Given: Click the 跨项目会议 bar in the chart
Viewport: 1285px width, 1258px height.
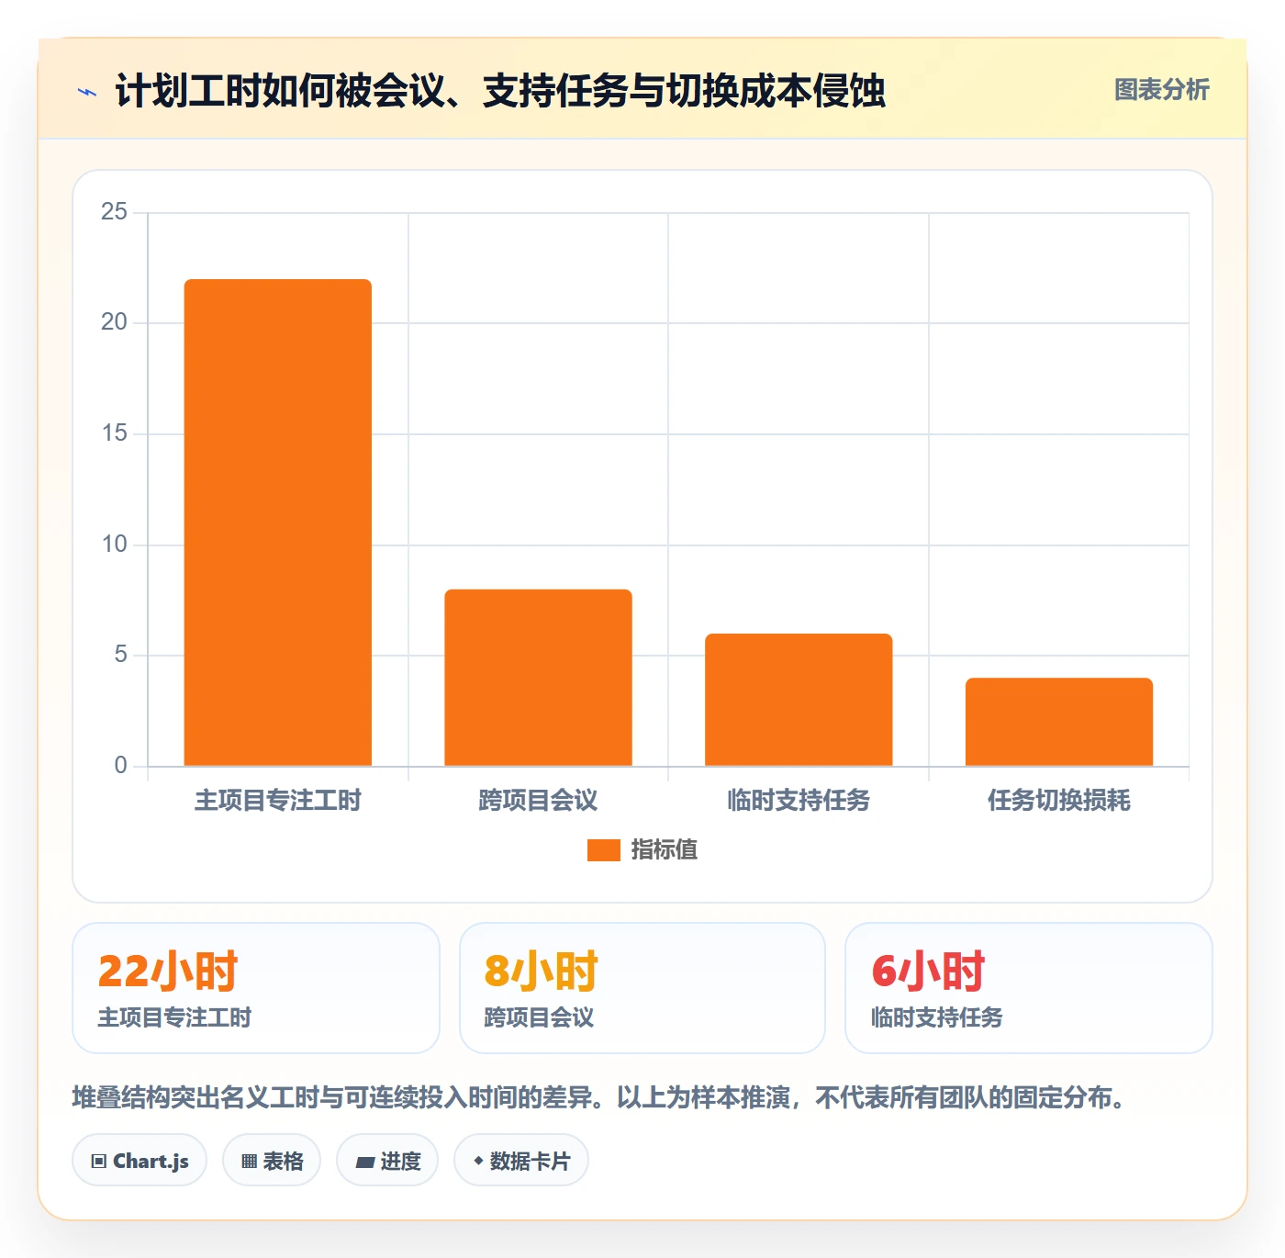Looking at the screenshot, I should pos(539,678).
